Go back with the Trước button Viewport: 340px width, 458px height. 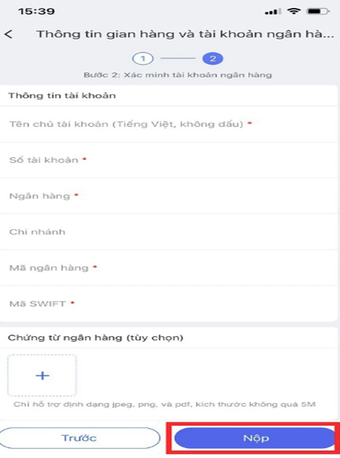80,438
